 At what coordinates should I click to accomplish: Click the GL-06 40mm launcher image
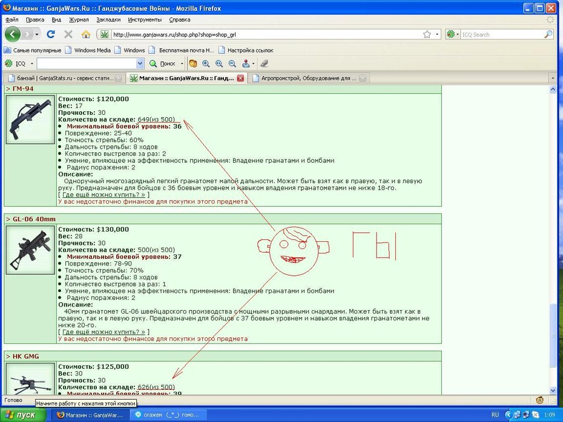coord(30,250)
